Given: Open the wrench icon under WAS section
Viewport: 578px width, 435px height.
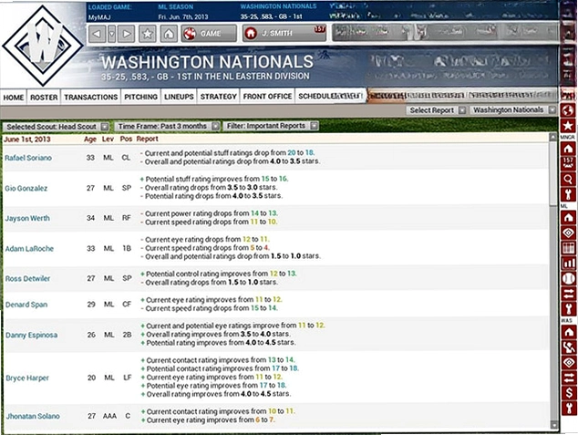Looking at the screenshot, I should [568, 409].
